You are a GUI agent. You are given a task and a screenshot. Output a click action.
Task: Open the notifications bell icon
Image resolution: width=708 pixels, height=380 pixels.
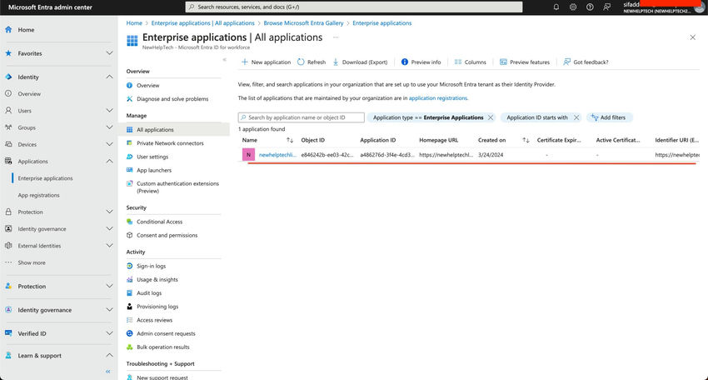point(556,7)
